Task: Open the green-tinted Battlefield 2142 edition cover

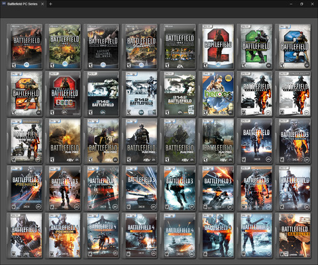Action: 178,94
